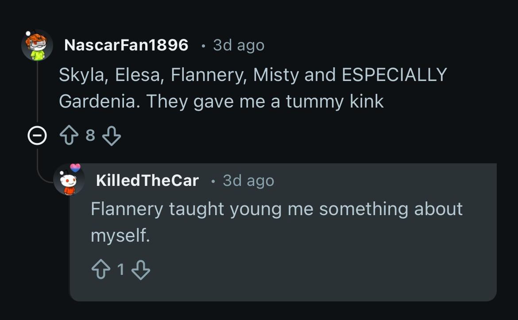This screenshot has width=518, height=320.
Task: Click the score count 1 on reply
Action: [x=120, y=269]
